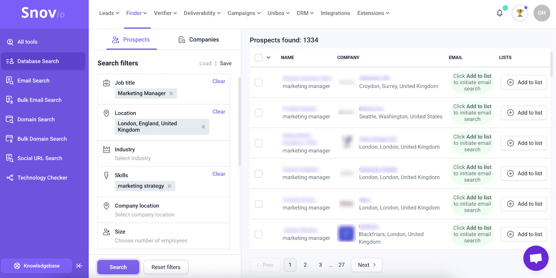Image resolution: width=556 pixels, height=278 pixels.
Task: Open the live chat bubble
Action: [535, 258]
